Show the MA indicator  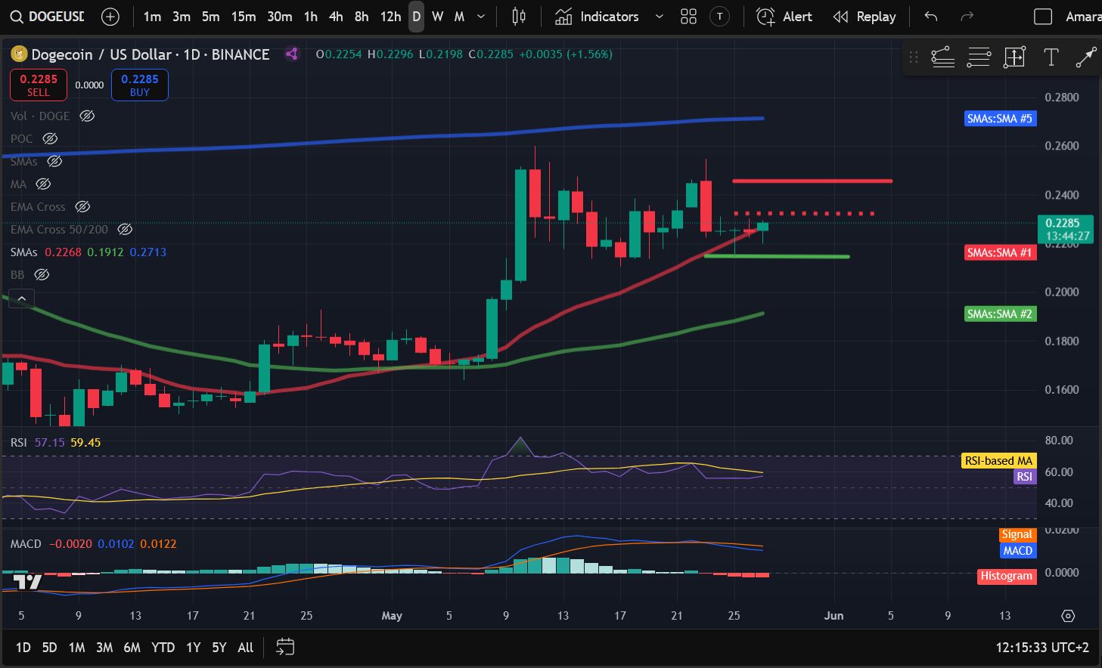[x=43, y=184]
